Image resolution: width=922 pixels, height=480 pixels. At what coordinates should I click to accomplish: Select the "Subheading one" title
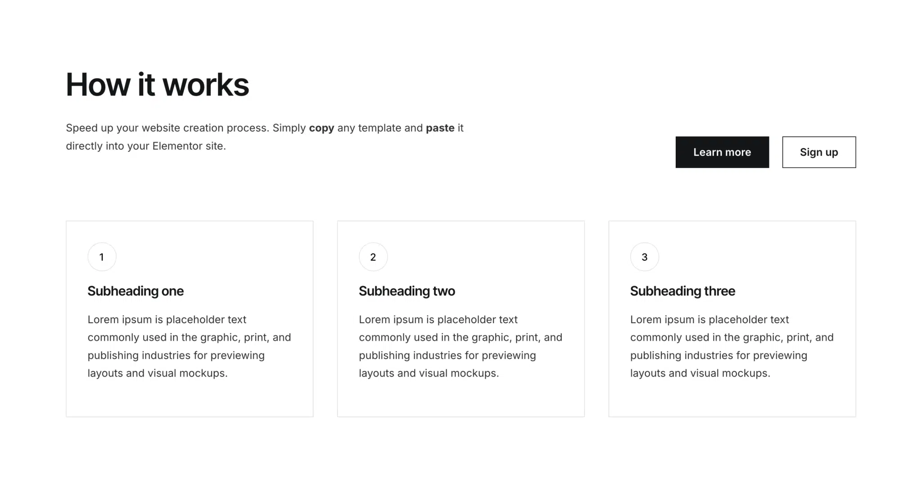coord(136,291)
